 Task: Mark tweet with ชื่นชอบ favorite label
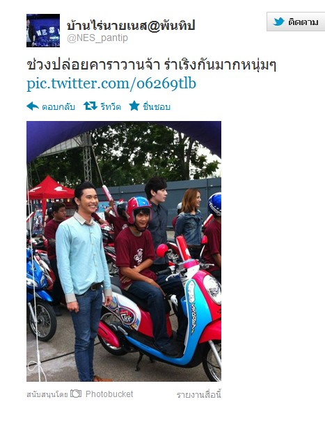click(157, 107)
